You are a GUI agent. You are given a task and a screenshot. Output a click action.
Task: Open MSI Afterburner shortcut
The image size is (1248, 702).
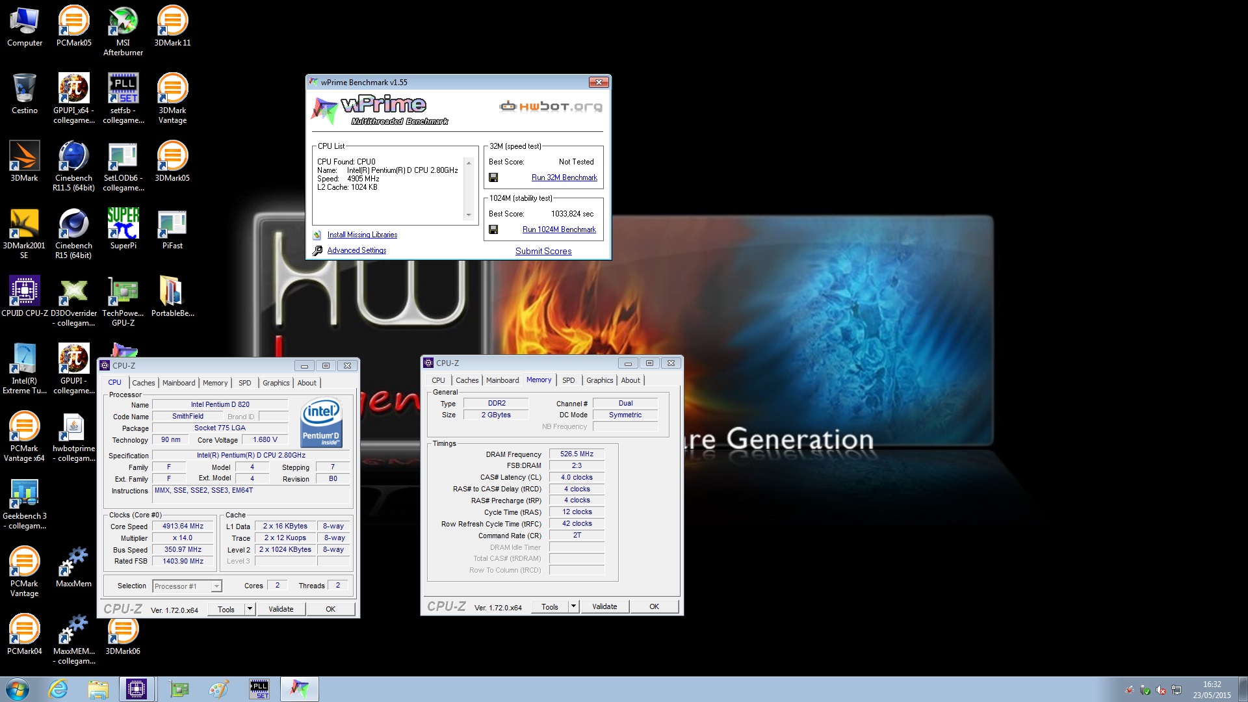(x=123, y=31)
